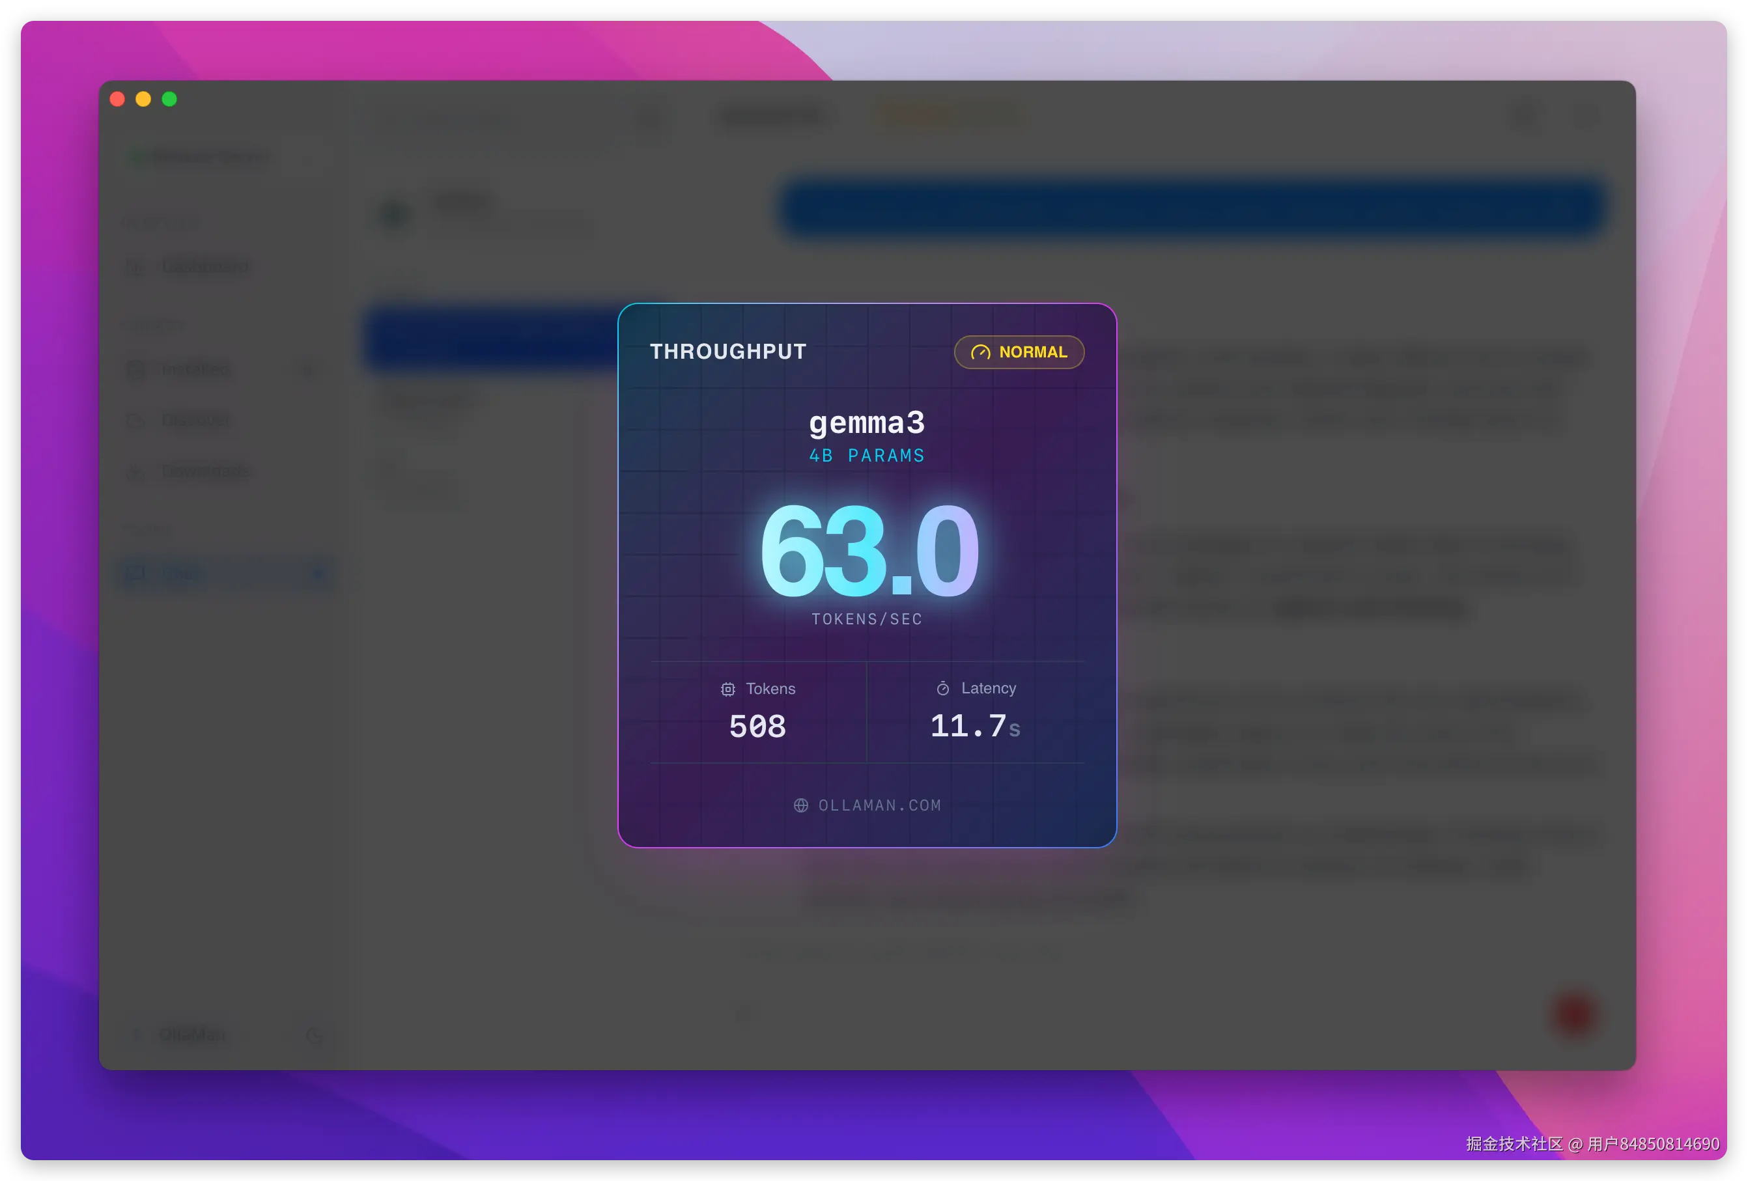Click the green fullscreen window button
The height and width of the screenshot is (1181, 1748).
click(x=169, y=99)
